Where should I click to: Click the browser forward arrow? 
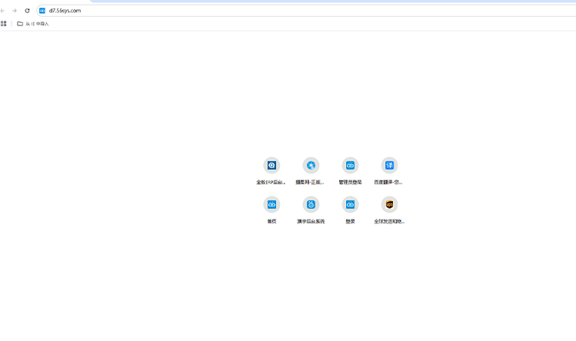pos(15,11)
